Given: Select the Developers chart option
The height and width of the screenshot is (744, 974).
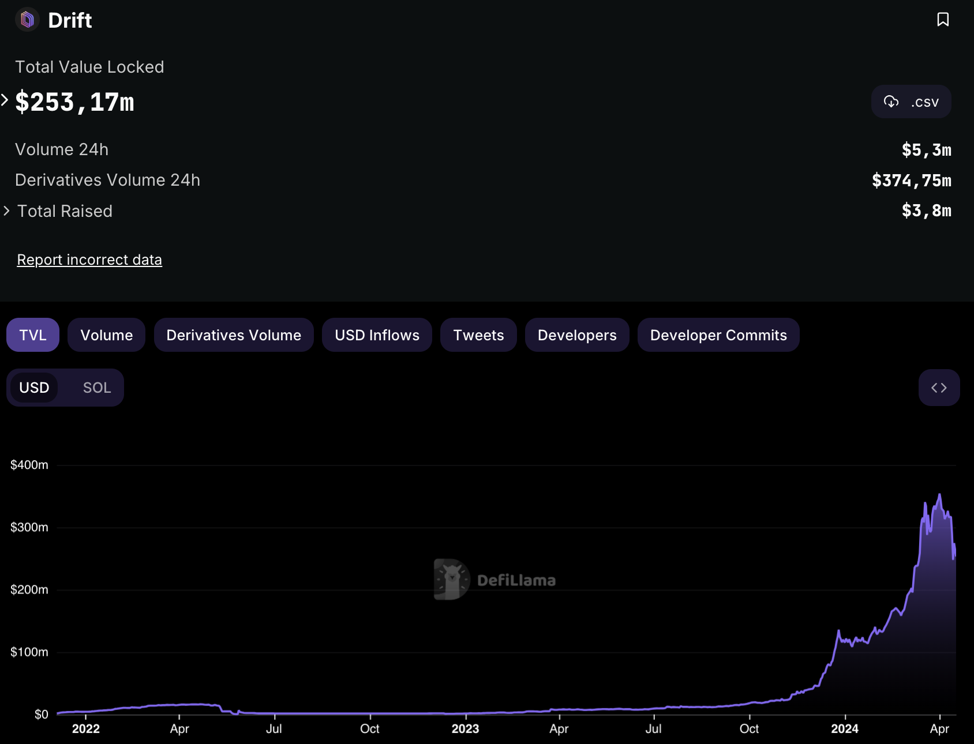Looking at the screenshot, I should [x=576, y=335].
